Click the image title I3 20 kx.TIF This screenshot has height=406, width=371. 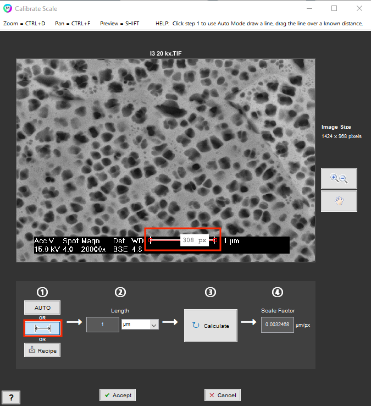point(166,53)
